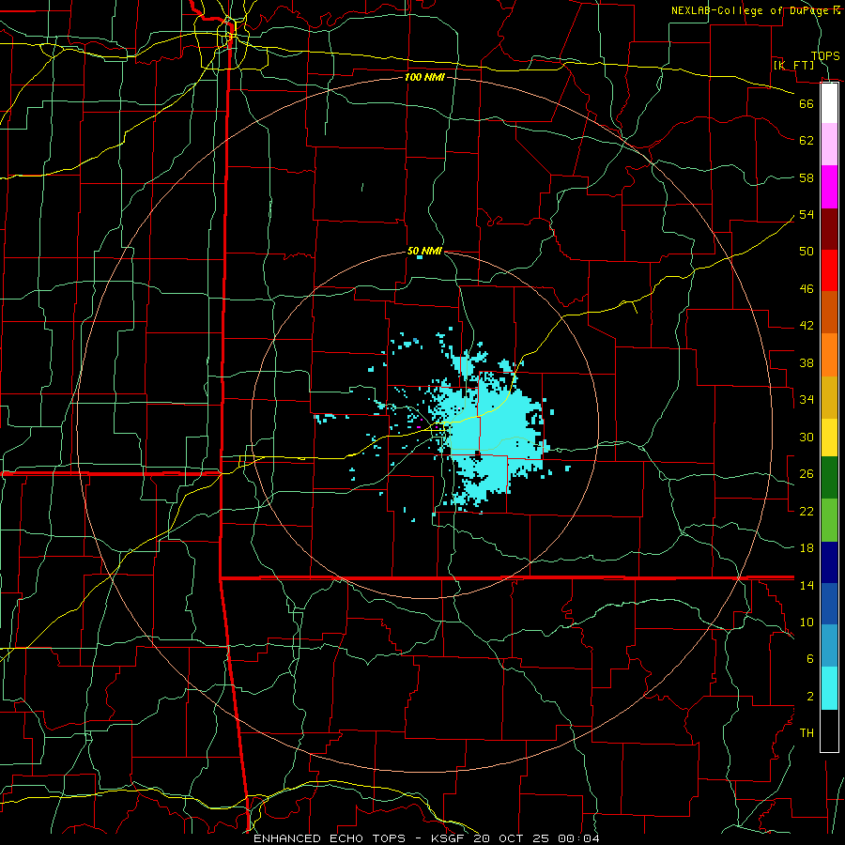Click the legend value 18
Image resolution: width=845 pixels, height=845 pixels.
pyautogui.click(x=807, y=548)
